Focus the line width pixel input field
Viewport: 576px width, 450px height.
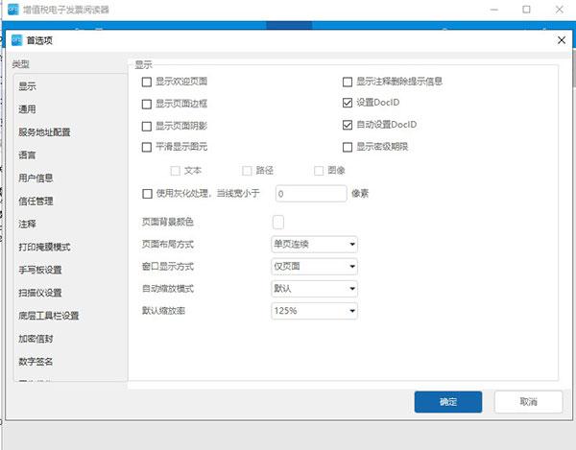311,194
